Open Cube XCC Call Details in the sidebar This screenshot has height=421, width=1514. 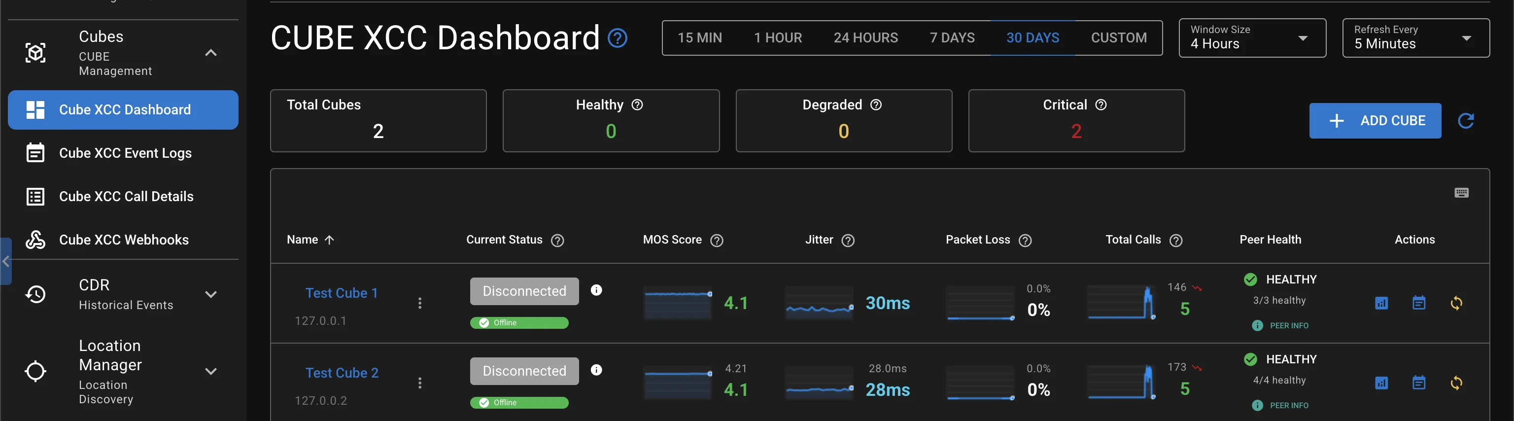(123, 196)
